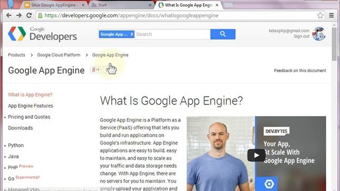Click the user profile avatar picture

319,34
